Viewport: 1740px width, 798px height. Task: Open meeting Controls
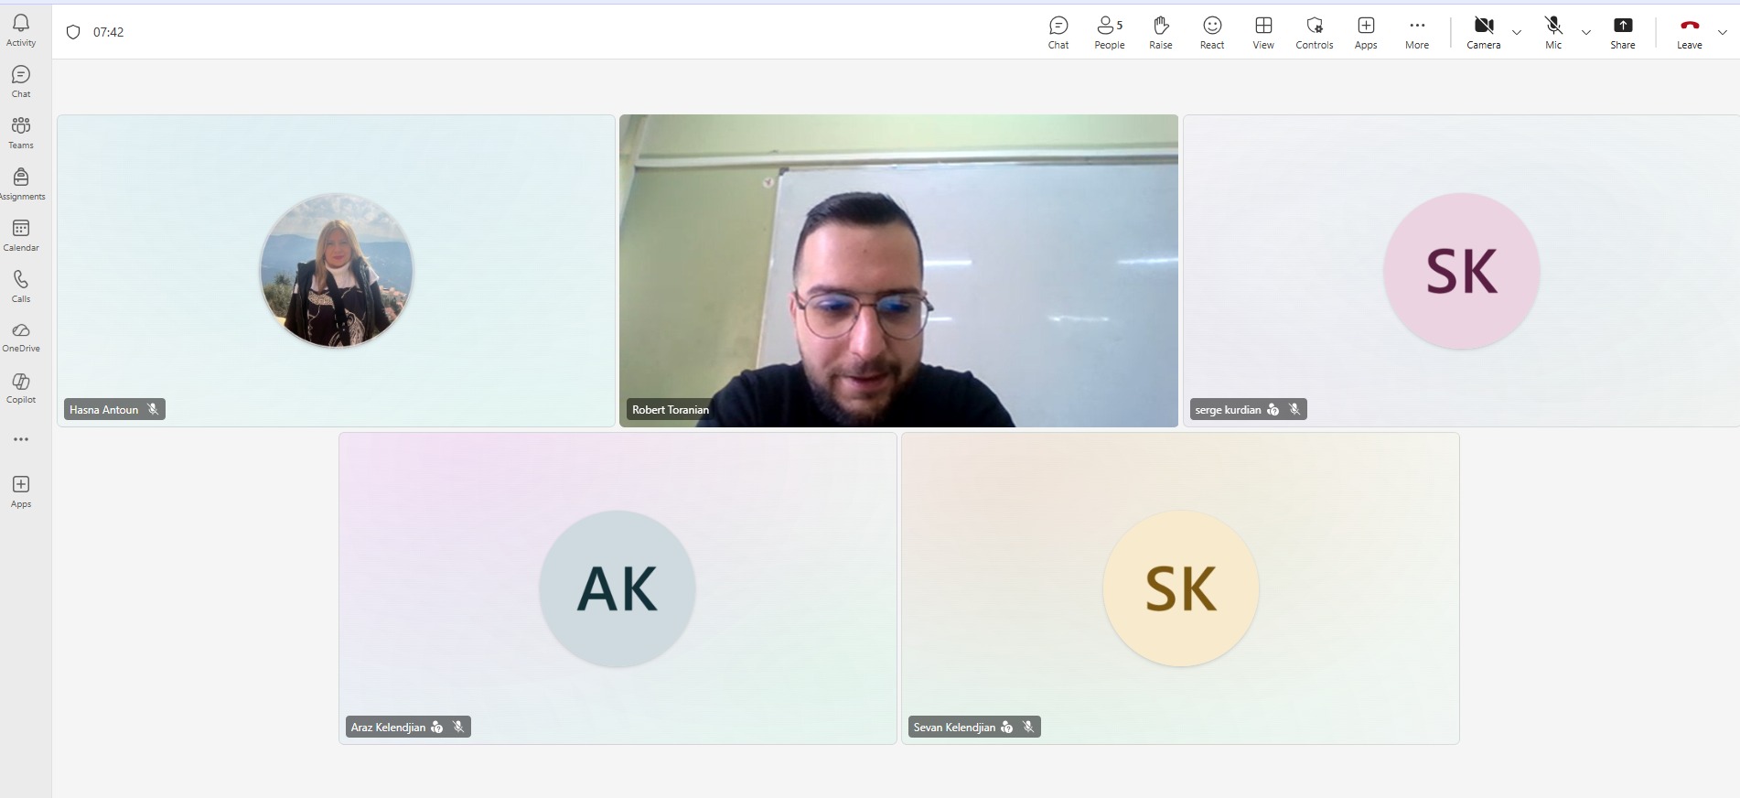click(1314, 32)
